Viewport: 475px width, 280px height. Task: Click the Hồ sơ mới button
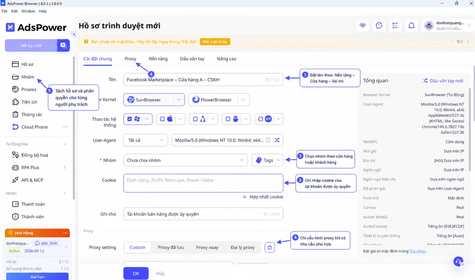point(31,46)
